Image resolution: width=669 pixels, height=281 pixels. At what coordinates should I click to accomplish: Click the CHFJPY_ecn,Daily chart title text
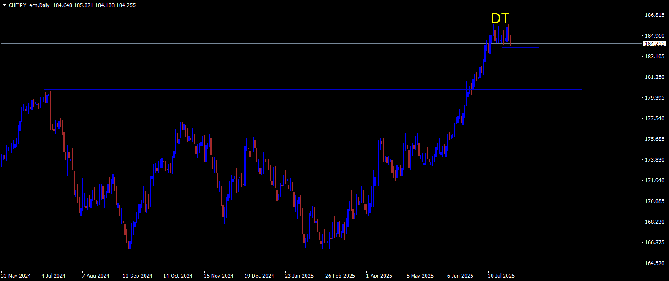coord(29,5)
